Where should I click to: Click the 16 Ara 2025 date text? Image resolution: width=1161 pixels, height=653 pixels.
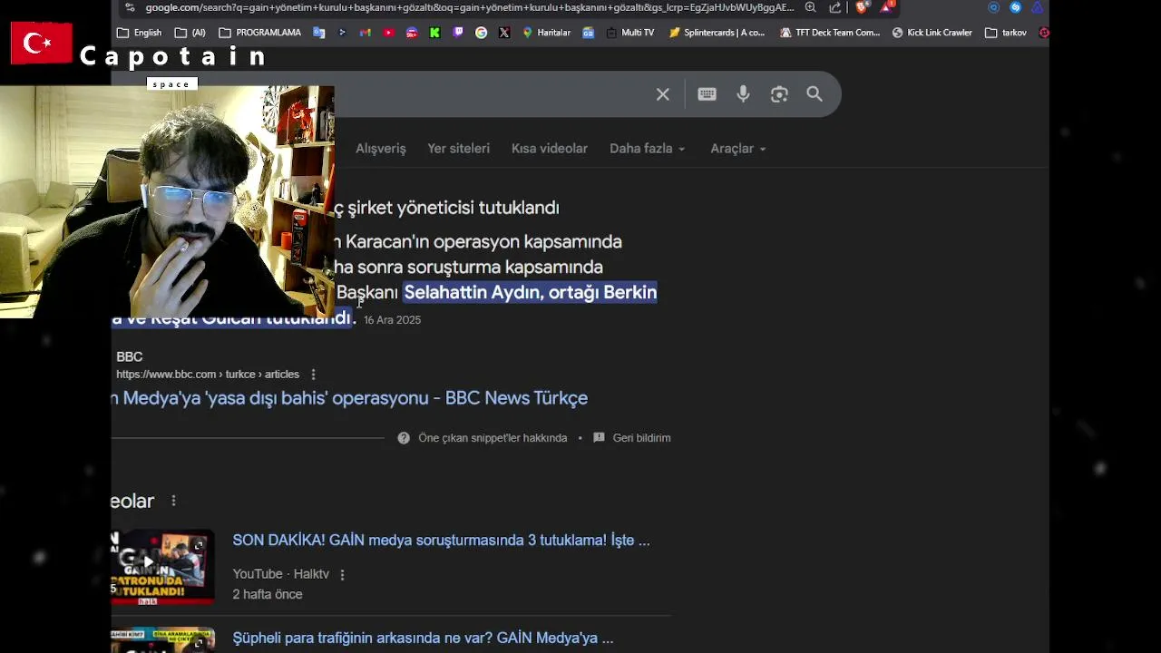[392, 320]
